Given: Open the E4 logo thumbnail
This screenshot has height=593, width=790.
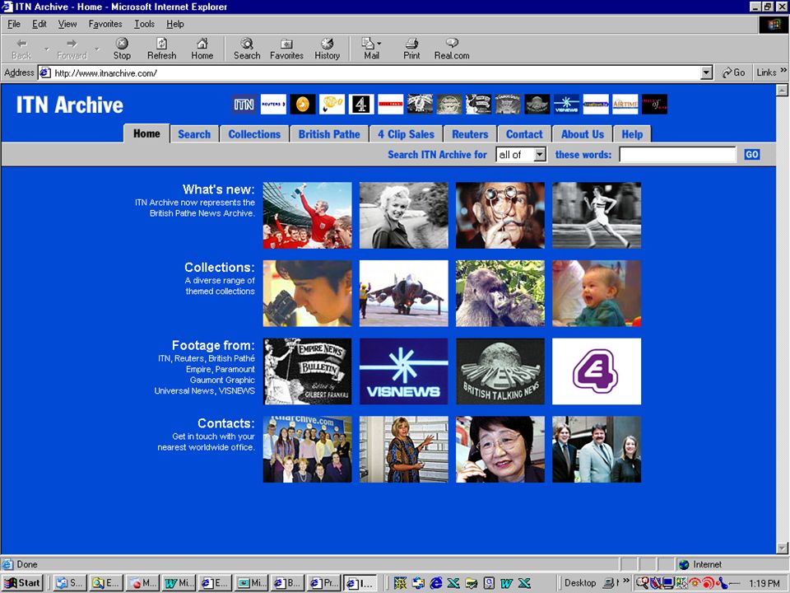Looking at the screenshot, I should click(x=597, y=371).
